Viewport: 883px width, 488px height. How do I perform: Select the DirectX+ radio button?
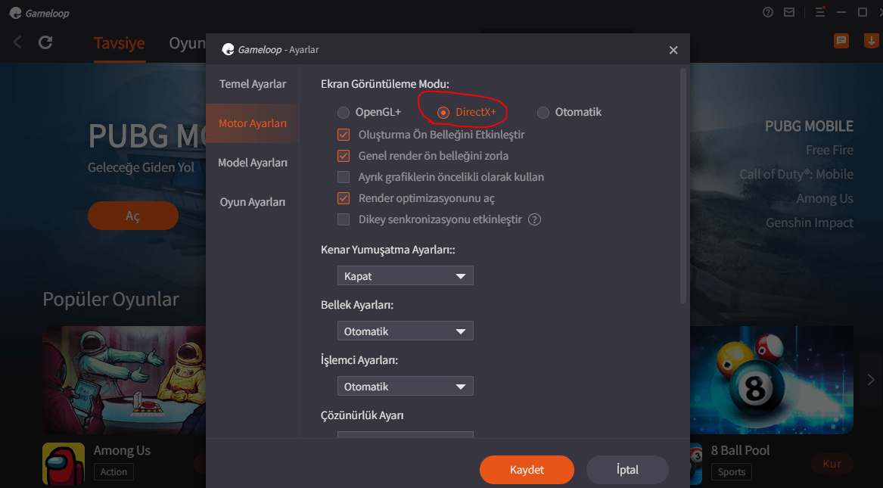click(x=443, y=113)
